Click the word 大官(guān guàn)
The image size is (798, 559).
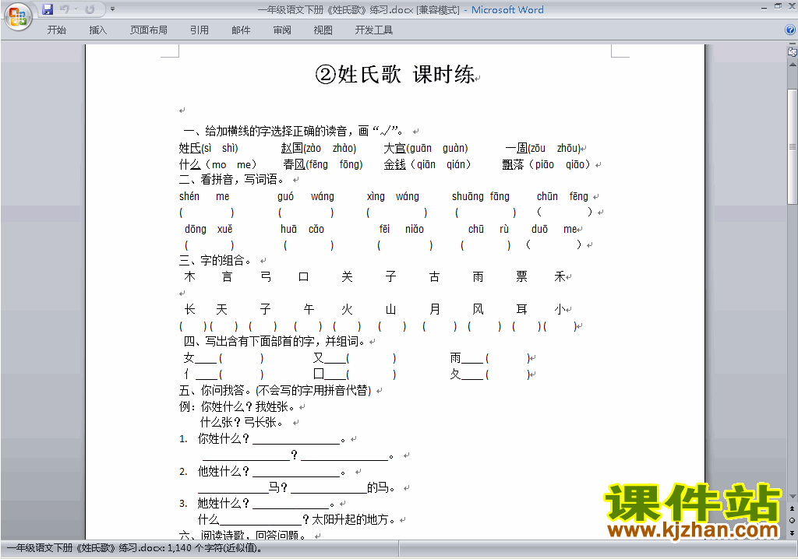425,149
